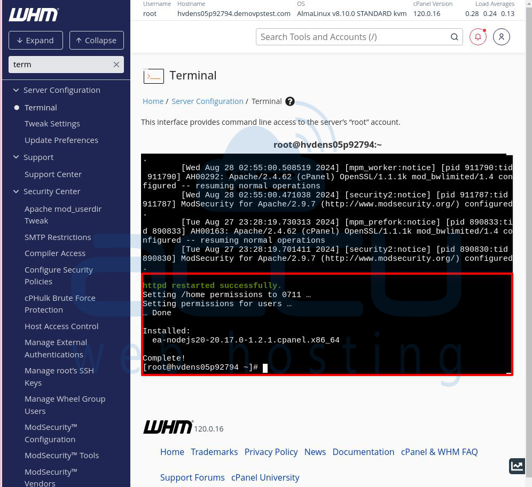Go to Server Configuration breadcrumb
This screenshot has width=532, height=487.
coord(207,101)
